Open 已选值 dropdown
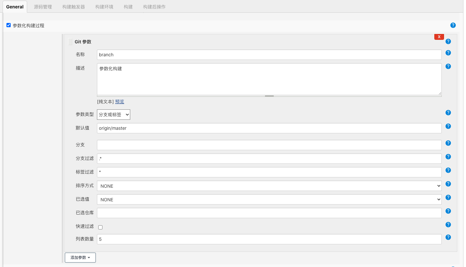This screenshot has height=267, width=466. pos(269,199)
